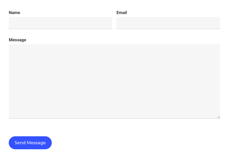This screenshot has width=229, height=158.
Task: Click the Name field label
Action: pyautogui.click(x=14, y=13)
